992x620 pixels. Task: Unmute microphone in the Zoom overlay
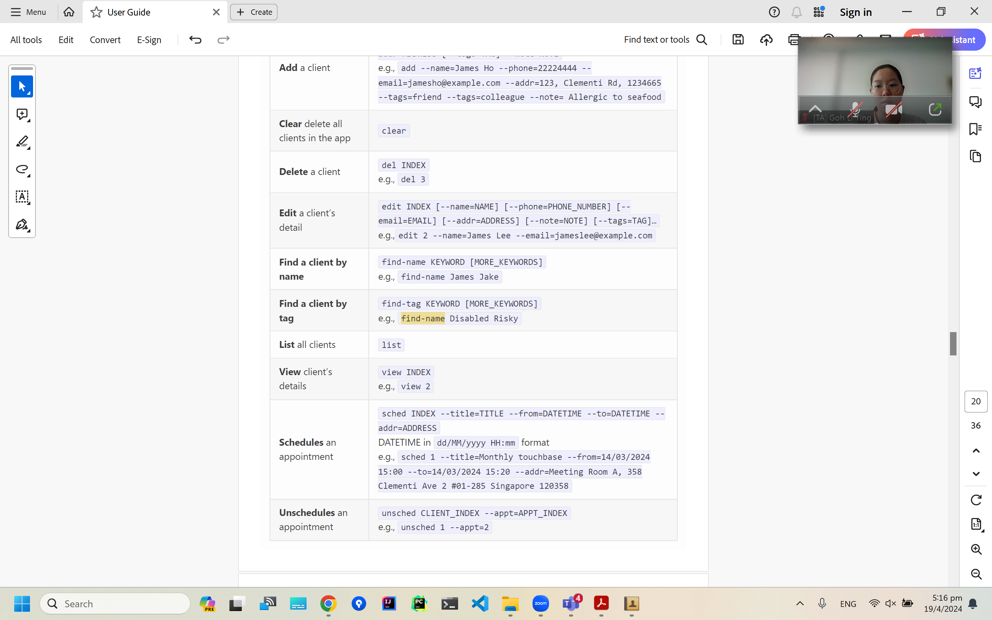(855, 110)
